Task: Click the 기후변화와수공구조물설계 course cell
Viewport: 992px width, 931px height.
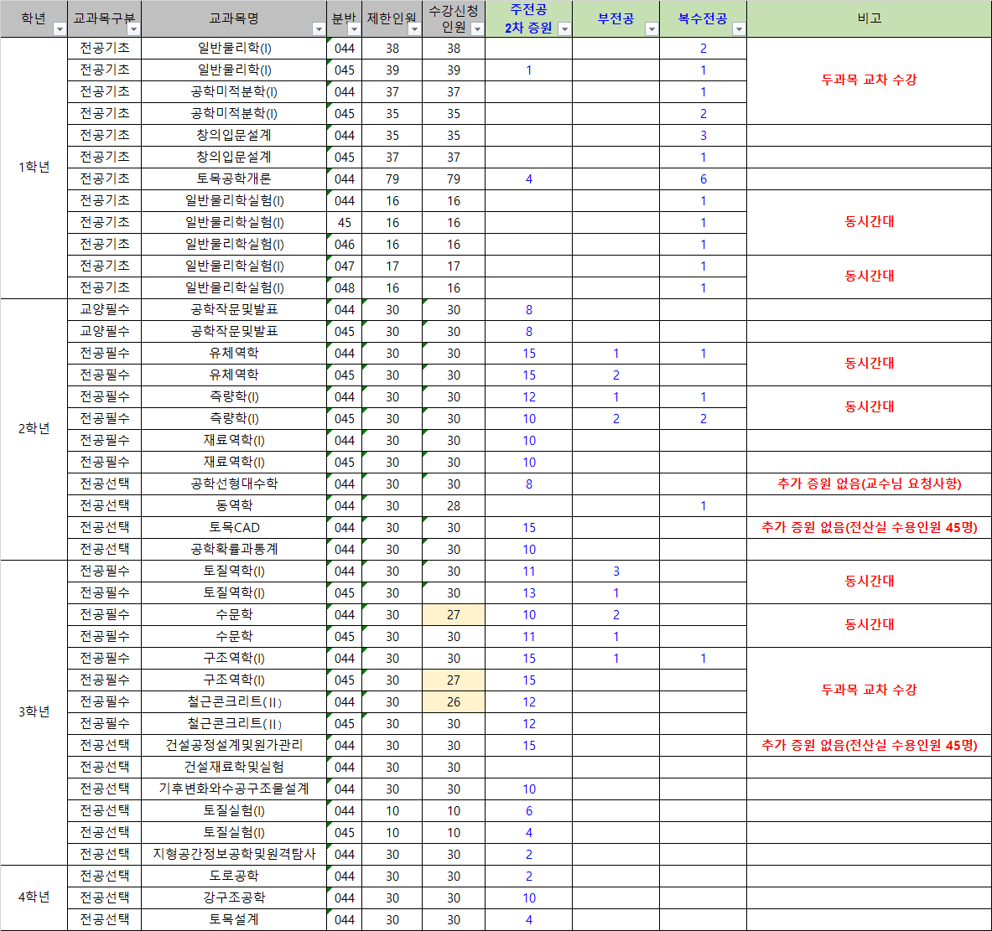Action: tap(234, 789)
